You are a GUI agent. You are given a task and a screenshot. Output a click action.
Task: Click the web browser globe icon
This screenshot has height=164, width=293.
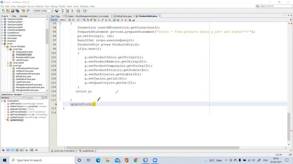[57, 11]
